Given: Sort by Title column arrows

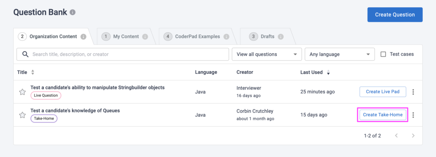Looking at the screenshot, I should click(32, 72).
